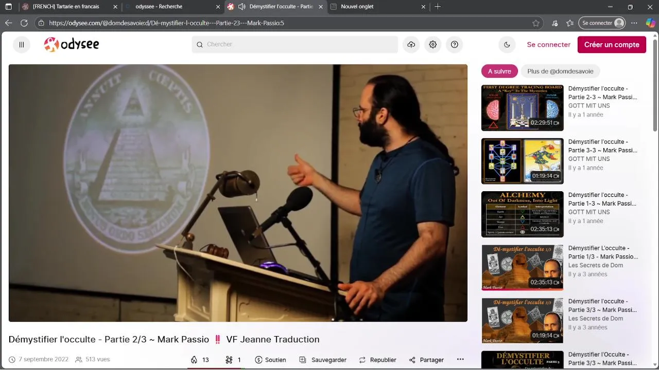Image resolution: width=659 pixels, height=370 pixels.
Task: Click Se connecter link in Odysee header
Action: click(549, 45)
